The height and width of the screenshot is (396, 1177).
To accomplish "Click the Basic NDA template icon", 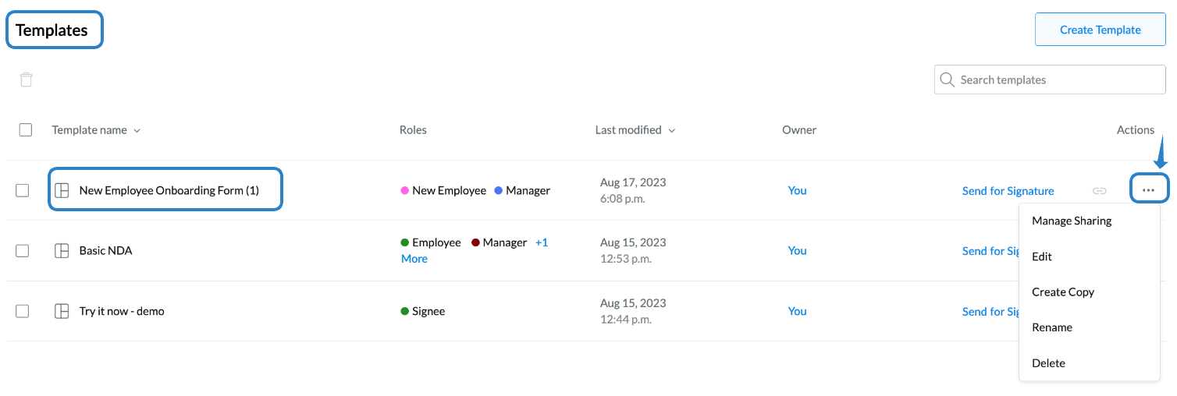I will [62, 251].
